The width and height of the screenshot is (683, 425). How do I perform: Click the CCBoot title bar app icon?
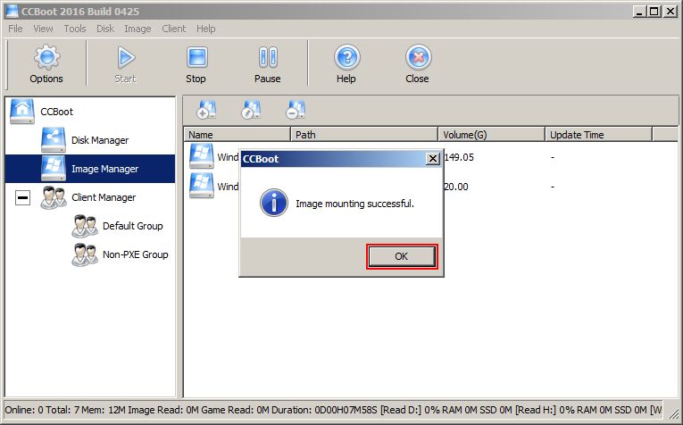pos(12,12)
